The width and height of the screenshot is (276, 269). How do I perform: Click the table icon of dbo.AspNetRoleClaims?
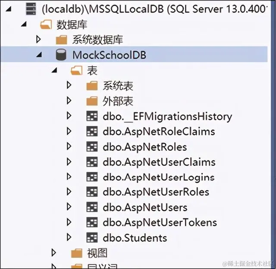[92, 131]
